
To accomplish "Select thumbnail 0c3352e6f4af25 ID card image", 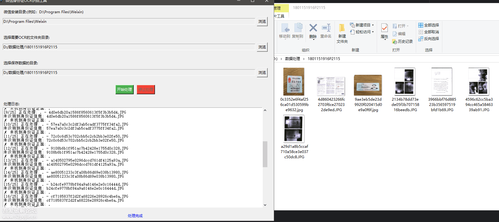I will (294, 82).
